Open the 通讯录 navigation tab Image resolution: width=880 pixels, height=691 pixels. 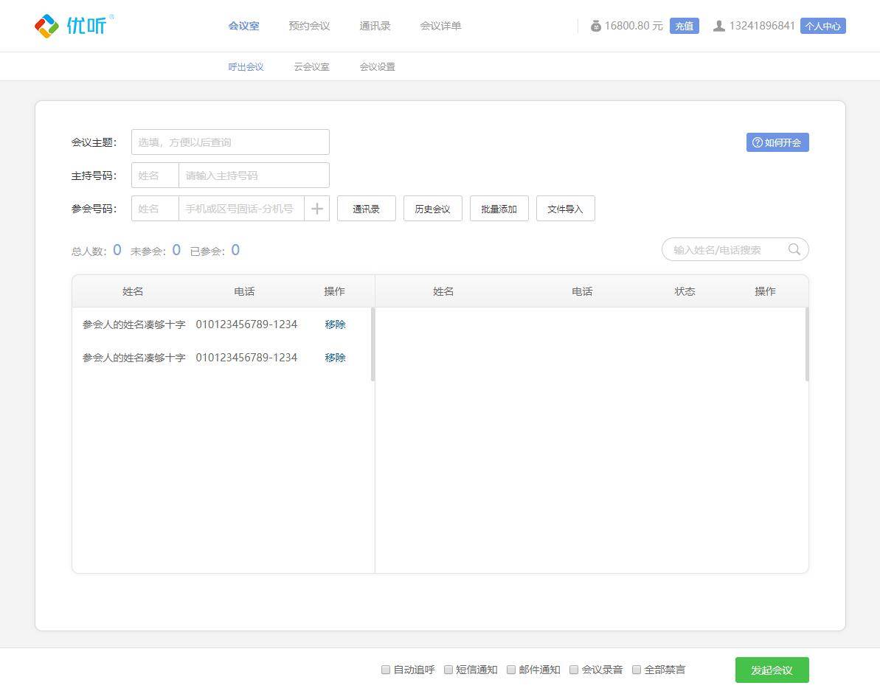pyautogui.click(x=375, y=26)
